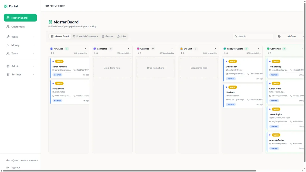Click into the Search input field
Screen dimensions: 306x172
pyautogui.click(x=254, y=36)
